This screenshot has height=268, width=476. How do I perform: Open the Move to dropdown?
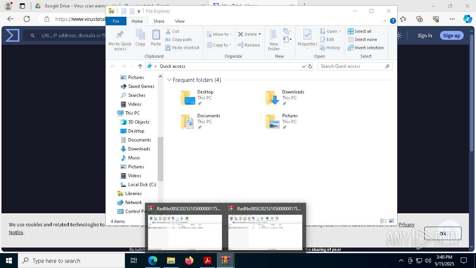coord(219,34)
